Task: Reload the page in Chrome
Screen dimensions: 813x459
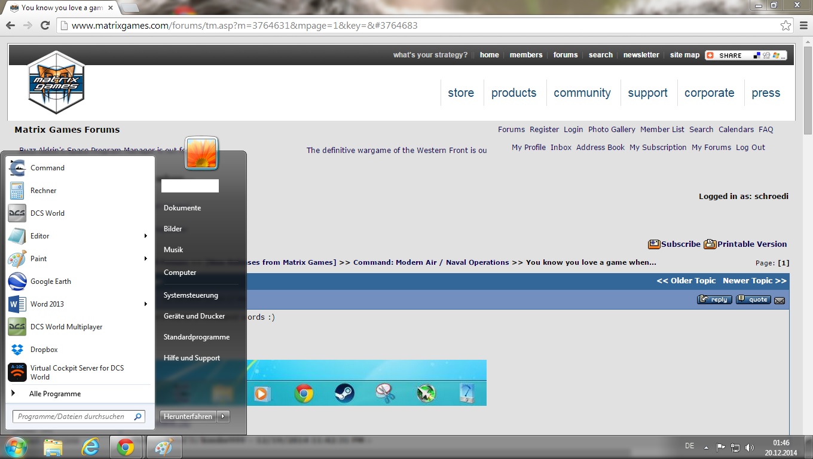Action: (45, 26)
